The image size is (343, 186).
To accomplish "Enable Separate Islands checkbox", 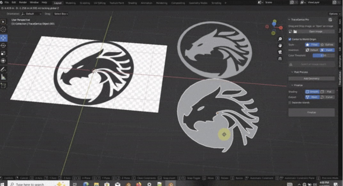I will 290,103.
